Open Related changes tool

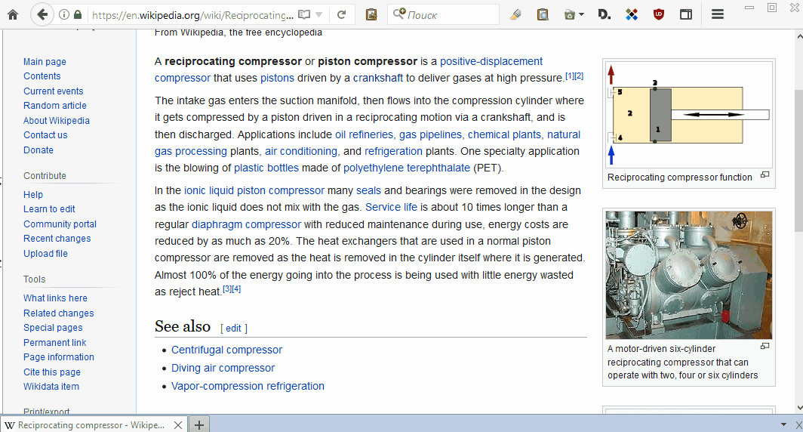click(x=58, y=313)
